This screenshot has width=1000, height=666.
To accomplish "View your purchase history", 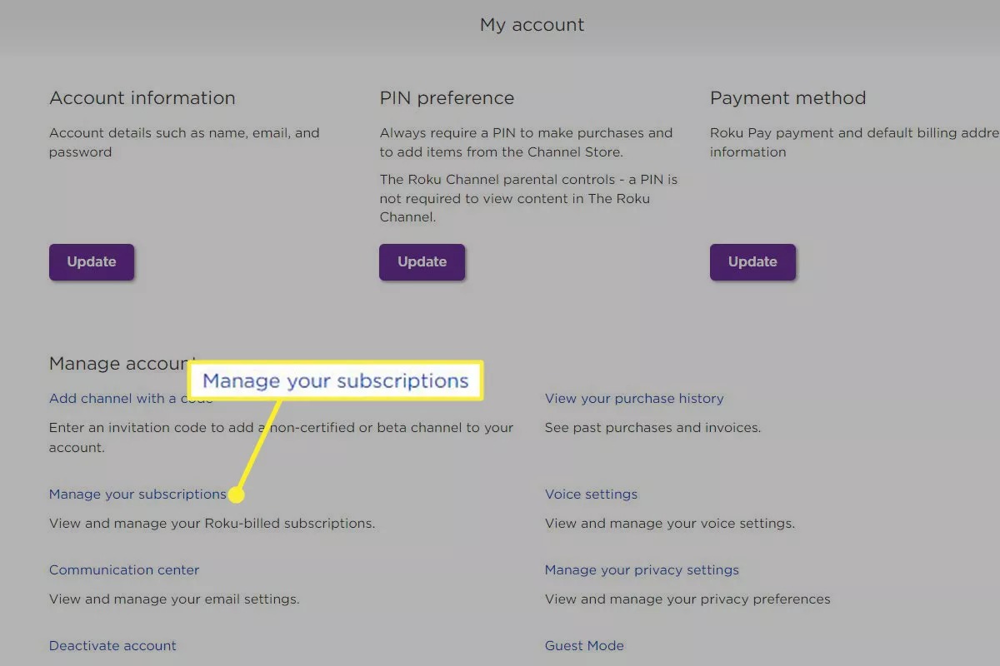I will [x=634, y=399].
